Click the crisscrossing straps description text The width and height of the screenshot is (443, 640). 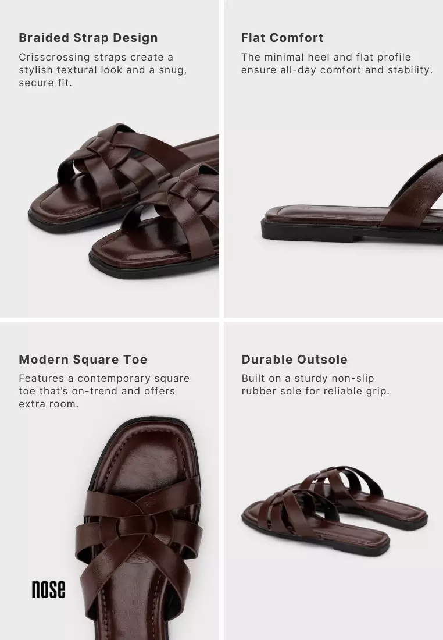point(103,70)
